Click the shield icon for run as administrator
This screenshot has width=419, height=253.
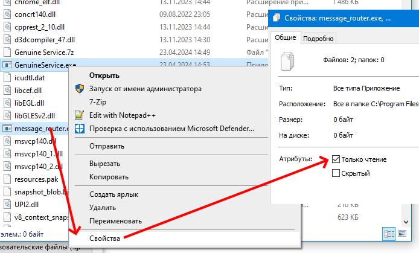(x=79, y=89)
